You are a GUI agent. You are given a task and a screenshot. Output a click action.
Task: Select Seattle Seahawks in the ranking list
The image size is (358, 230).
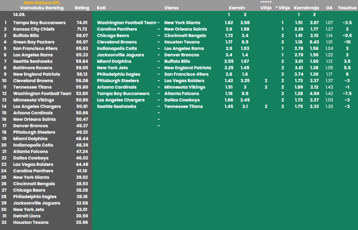pyautogui.click(x=33, y=62)
